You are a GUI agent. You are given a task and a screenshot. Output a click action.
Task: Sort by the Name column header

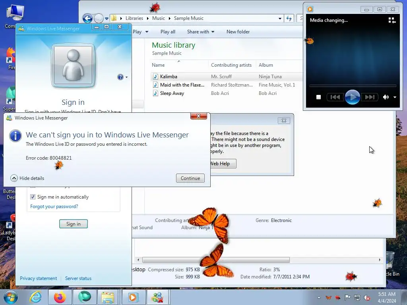[179, 65]
